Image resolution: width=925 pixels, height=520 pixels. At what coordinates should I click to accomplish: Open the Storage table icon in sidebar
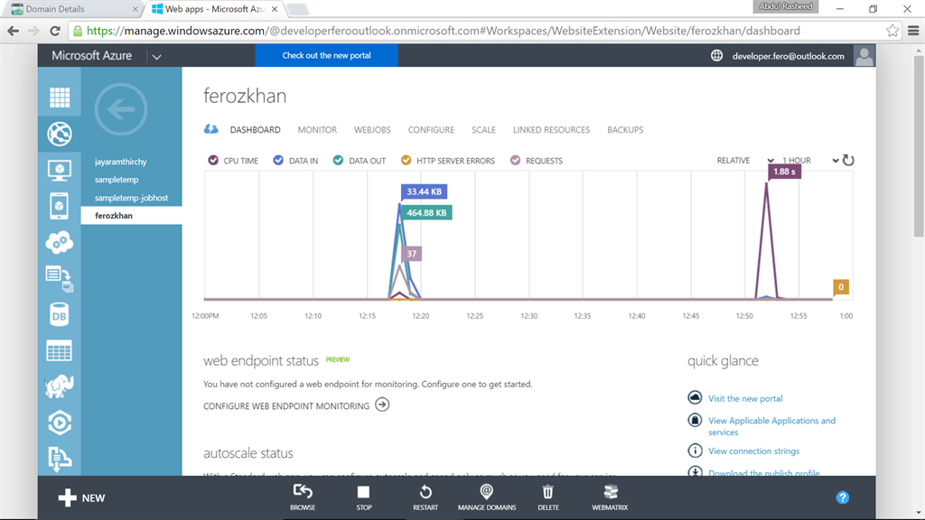(60, 351)
